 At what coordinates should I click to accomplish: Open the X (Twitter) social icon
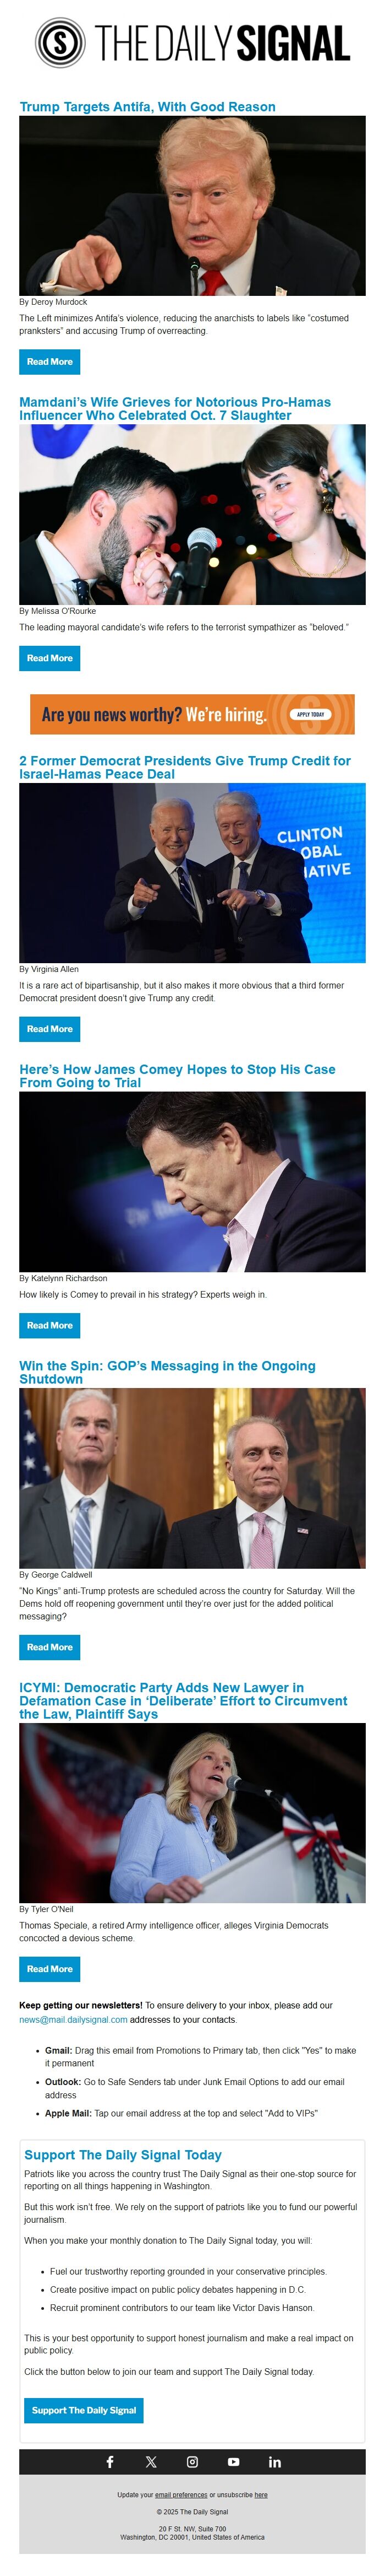pyautogui.click(x=151, y=2462)
